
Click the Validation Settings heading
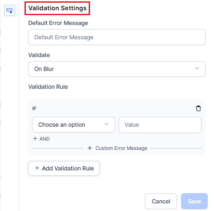(x=58, y=8)
